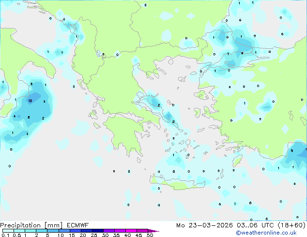Click legend tick label '0.5'

click(x=16, y=235)
